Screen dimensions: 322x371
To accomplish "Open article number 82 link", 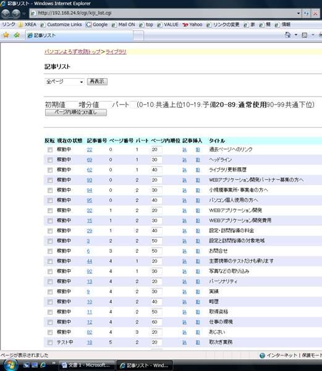I will tap(90, 332).
